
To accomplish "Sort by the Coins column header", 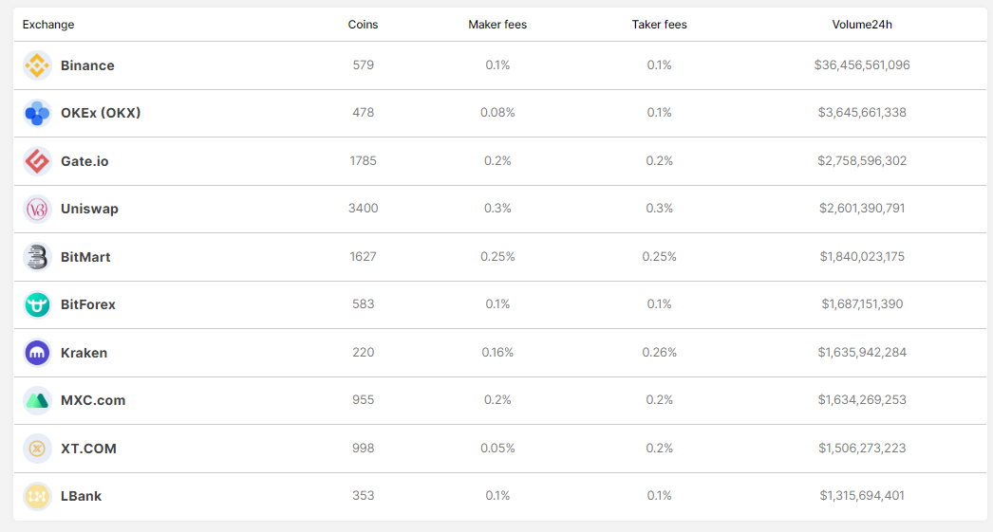I will pos(363,25).
